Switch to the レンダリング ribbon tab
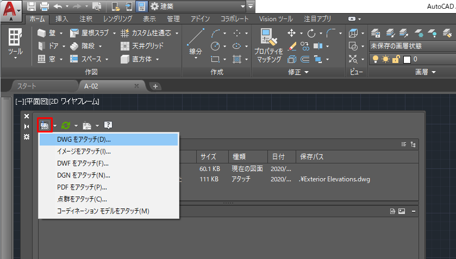 [x=117, y=19]
